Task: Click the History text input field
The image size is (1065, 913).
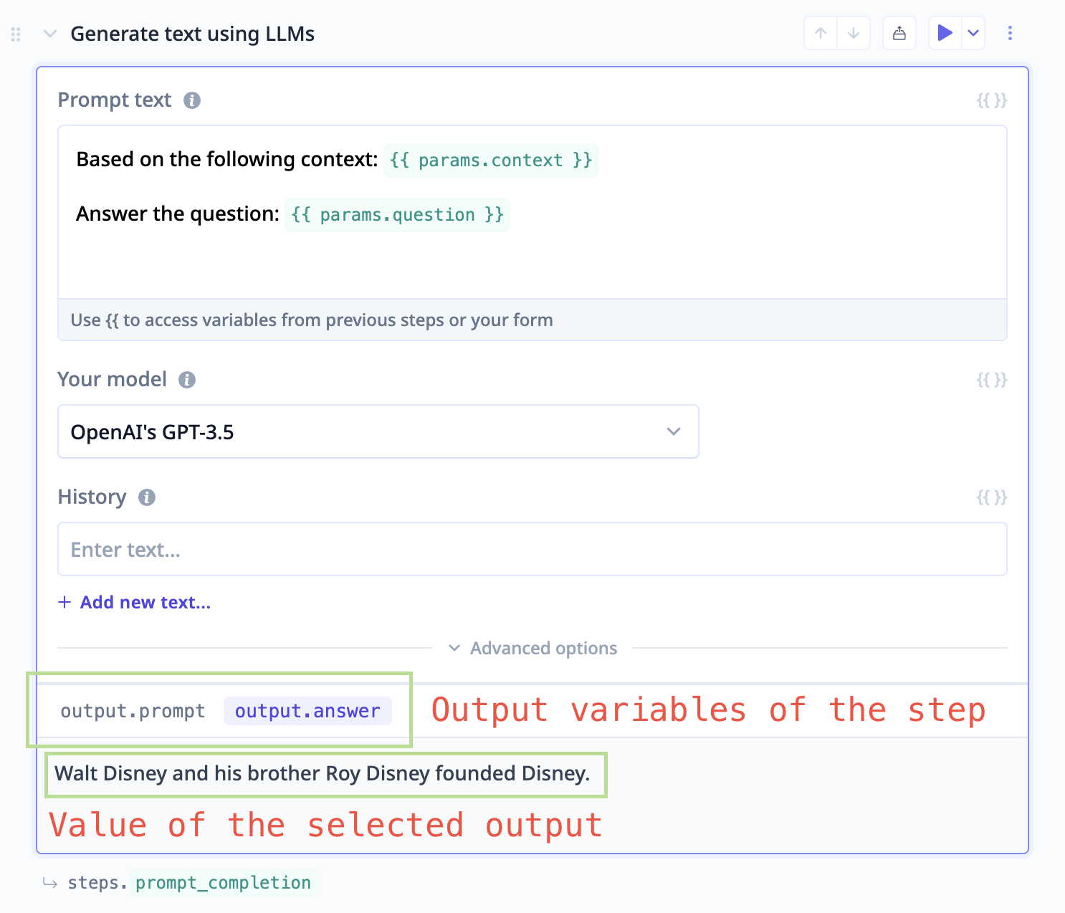Action: click(x=532, y=549)
